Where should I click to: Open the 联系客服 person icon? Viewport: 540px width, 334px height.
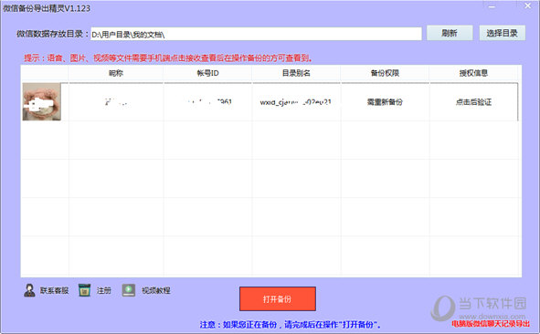(x=29, y=290)
